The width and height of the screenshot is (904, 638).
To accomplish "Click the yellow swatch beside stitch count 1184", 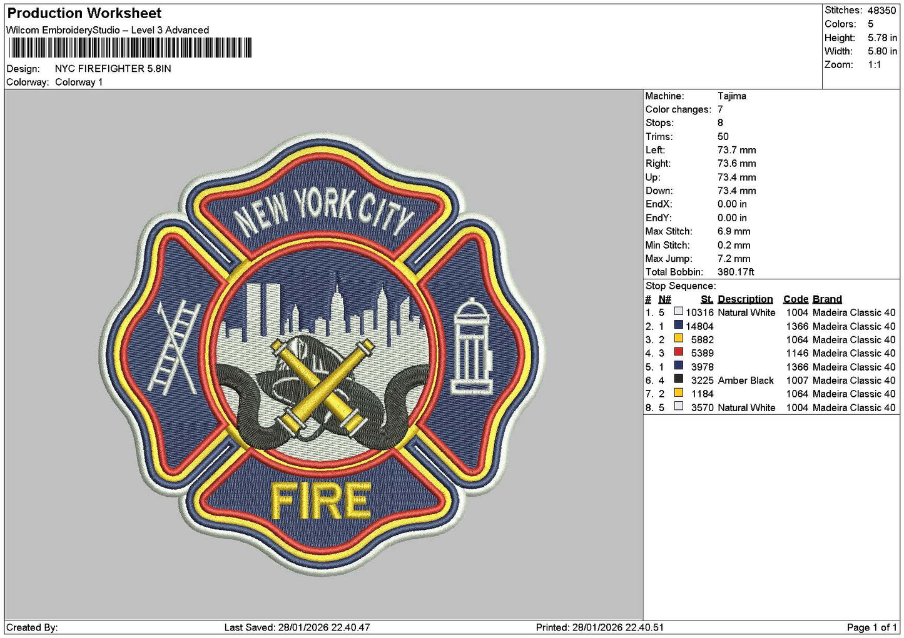I will click(x=678, y=392).
